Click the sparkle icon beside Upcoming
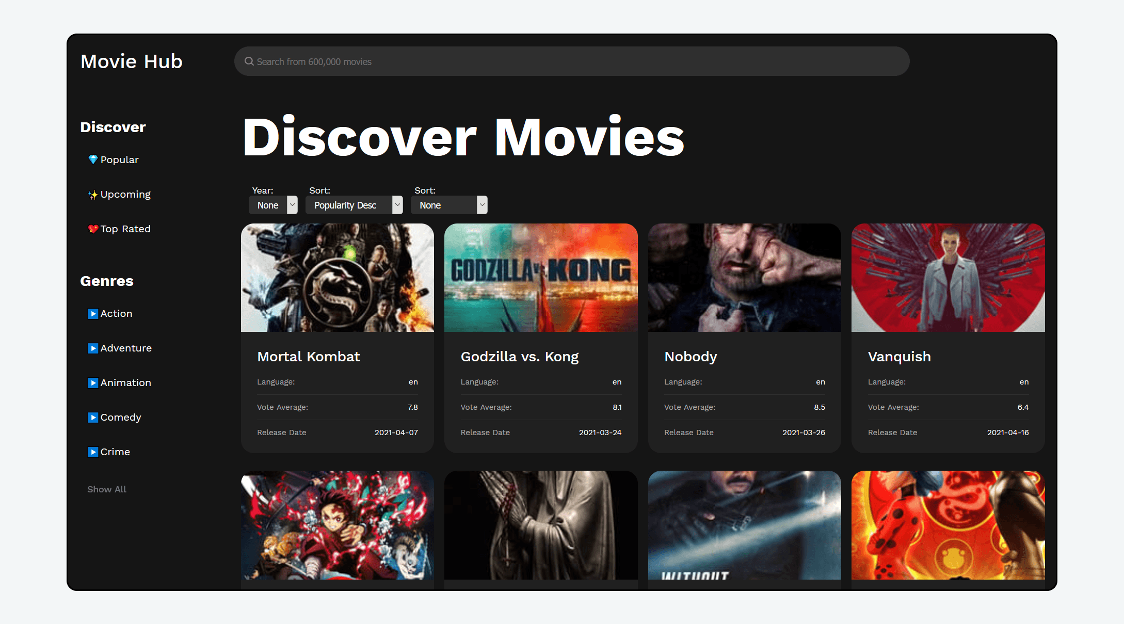Viewport: 1124px width, 624px height. [93, 195]
